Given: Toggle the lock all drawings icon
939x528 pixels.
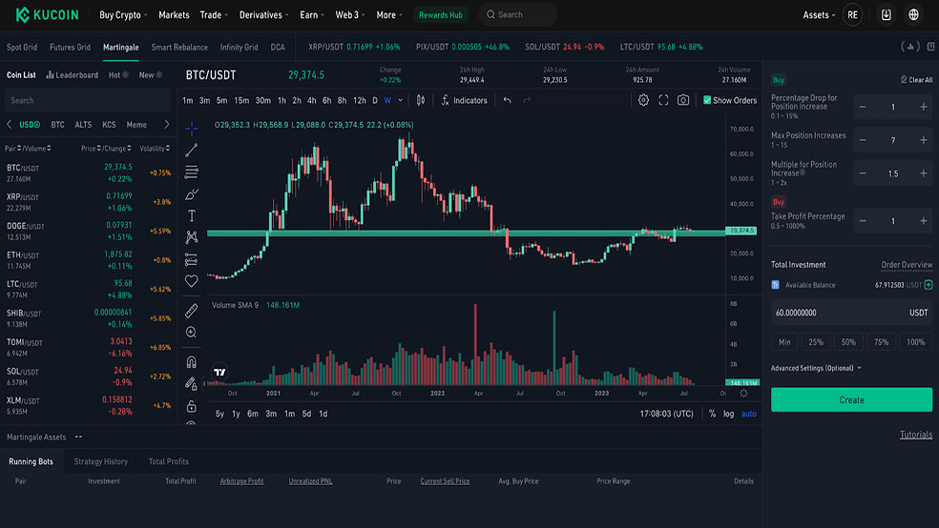Looking at the screenshot, I should (191, 406).
